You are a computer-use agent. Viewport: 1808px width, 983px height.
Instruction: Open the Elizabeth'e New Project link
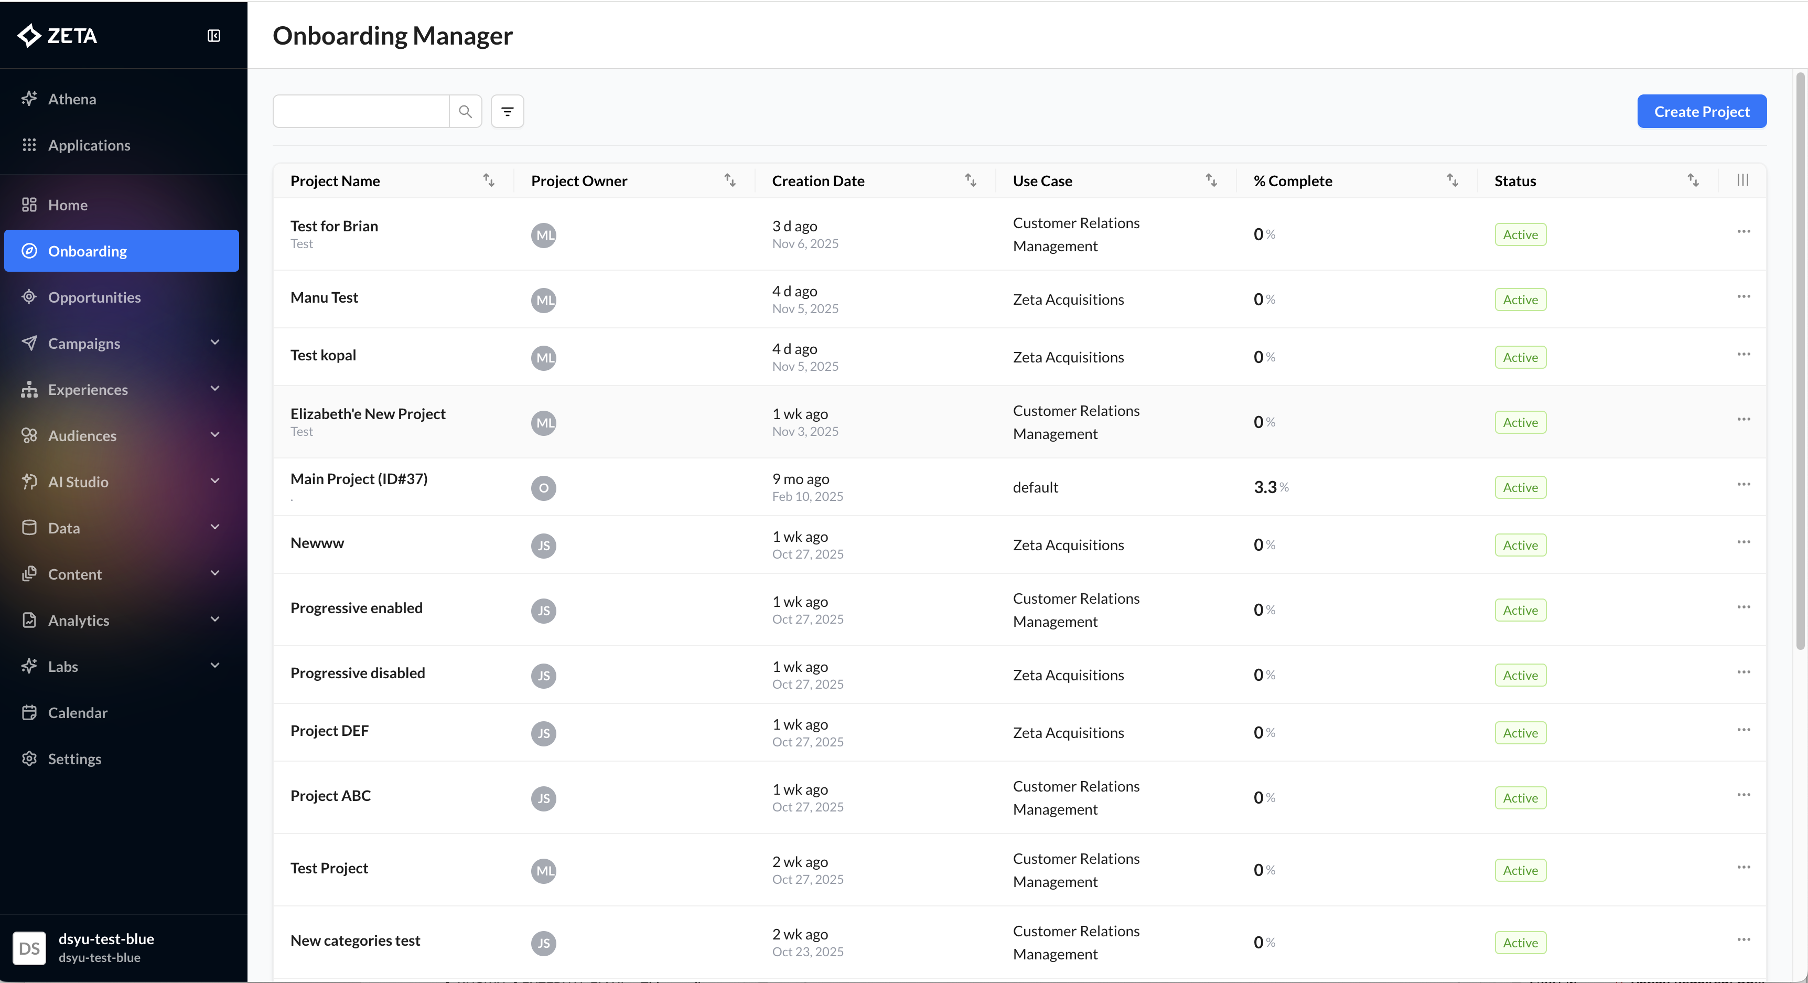pyautogui.click(x=368, y=413)
